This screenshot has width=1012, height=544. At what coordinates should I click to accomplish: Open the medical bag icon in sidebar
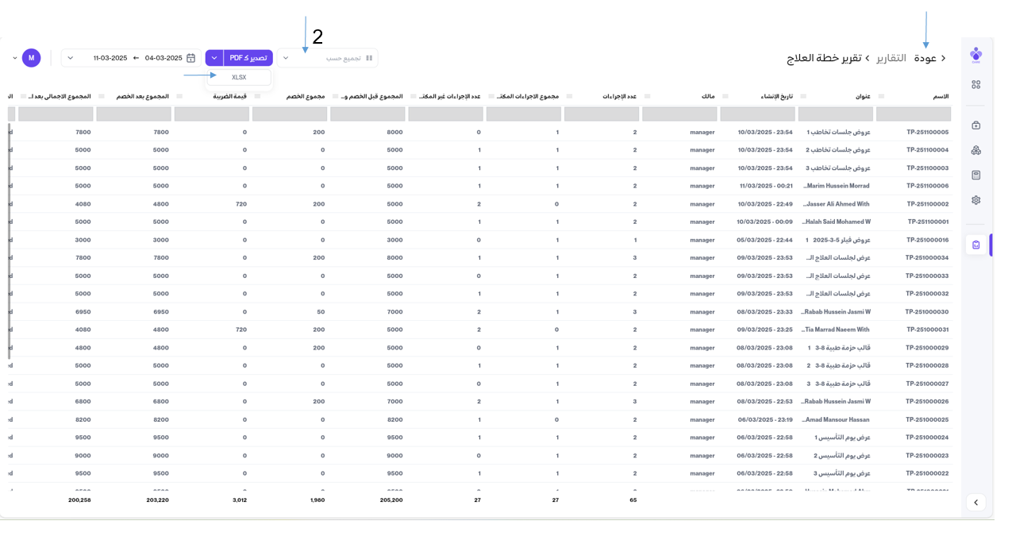(x=975, y=125)
